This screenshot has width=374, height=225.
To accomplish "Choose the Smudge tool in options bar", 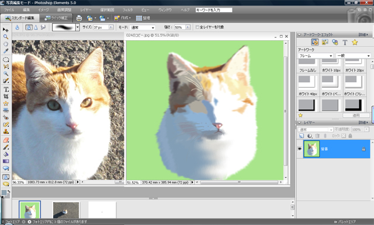I will pyautogui.click(x=43, y=27).
